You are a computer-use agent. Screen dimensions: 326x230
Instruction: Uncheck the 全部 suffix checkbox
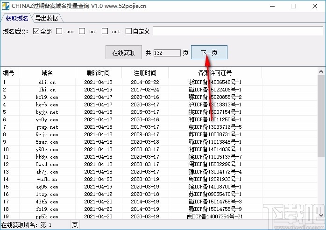(36, 31)
